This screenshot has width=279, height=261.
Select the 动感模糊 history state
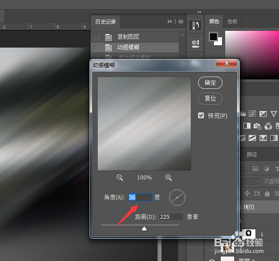pyautogui.click(x=135, y=48)
